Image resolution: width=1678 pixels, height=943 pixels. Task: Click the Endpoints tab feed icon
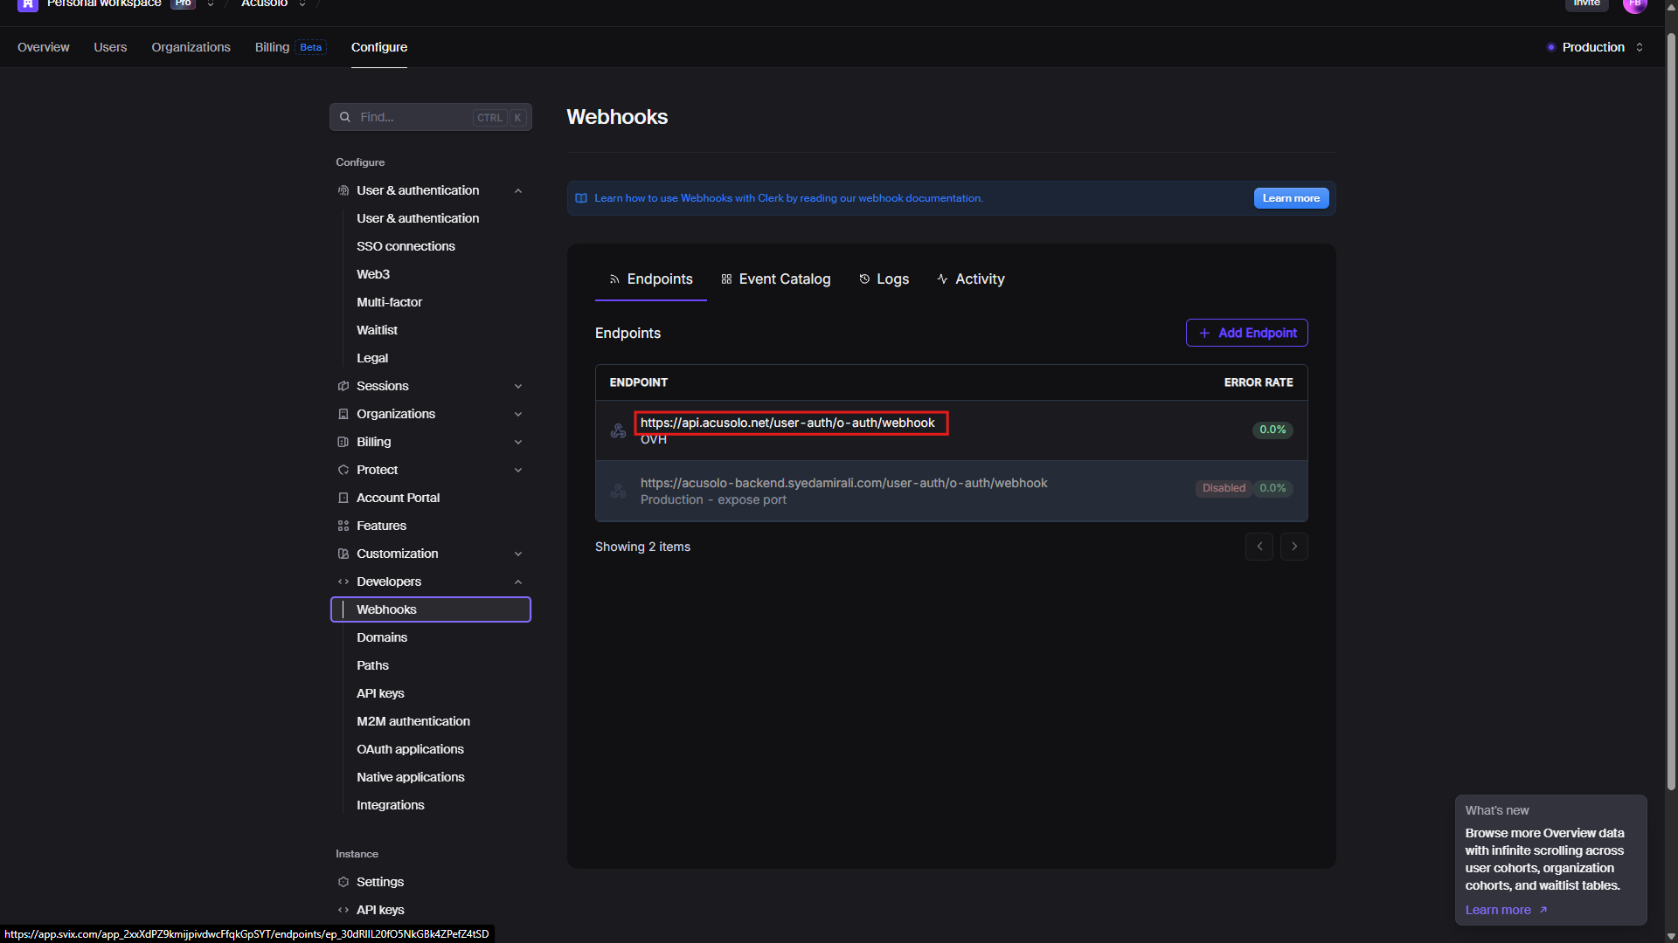tap(614, 279)
